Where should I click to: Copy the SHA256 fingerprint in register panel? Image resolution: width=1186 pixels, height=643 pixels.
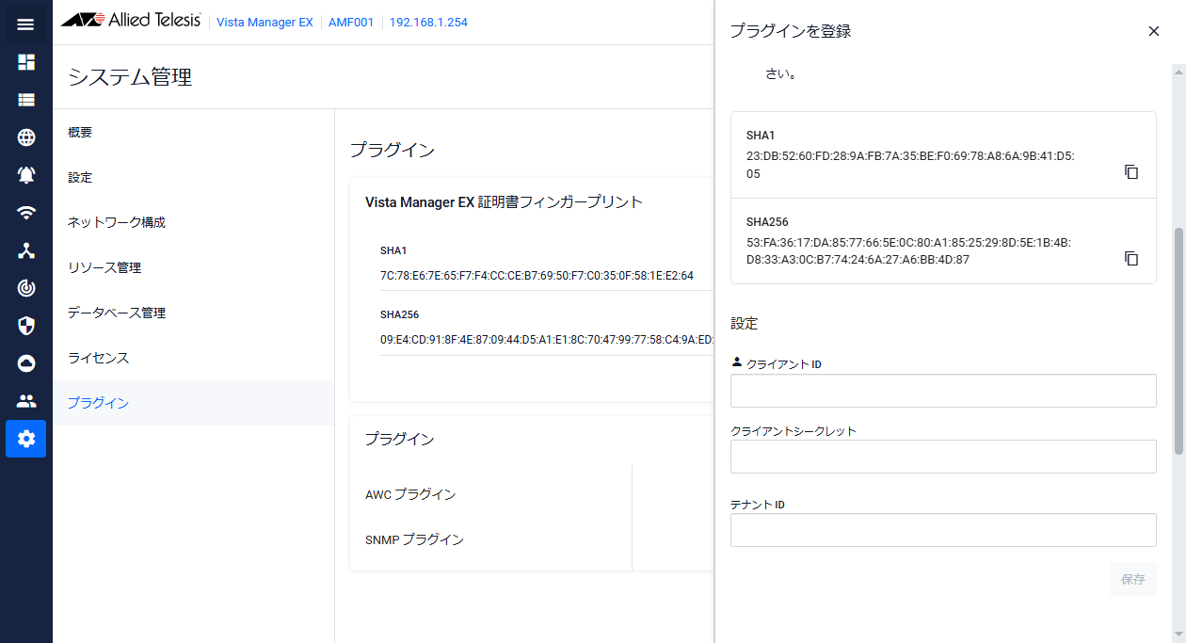[x=1131, y=258]
